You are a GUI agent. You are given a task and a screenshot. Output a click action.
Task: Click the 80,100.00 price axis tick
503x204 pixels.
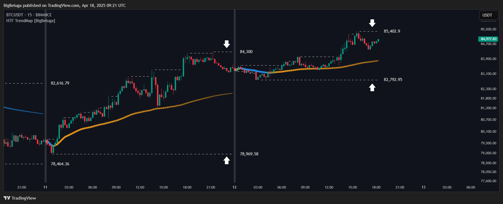pos(489,132)
